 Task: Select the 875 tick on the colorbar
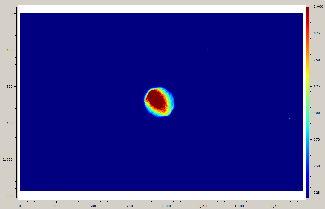coord(317,33)
